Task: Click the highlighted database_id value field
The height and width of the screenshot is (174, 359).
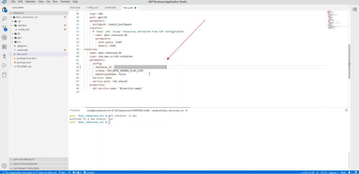Action: (x=140, y=67)
